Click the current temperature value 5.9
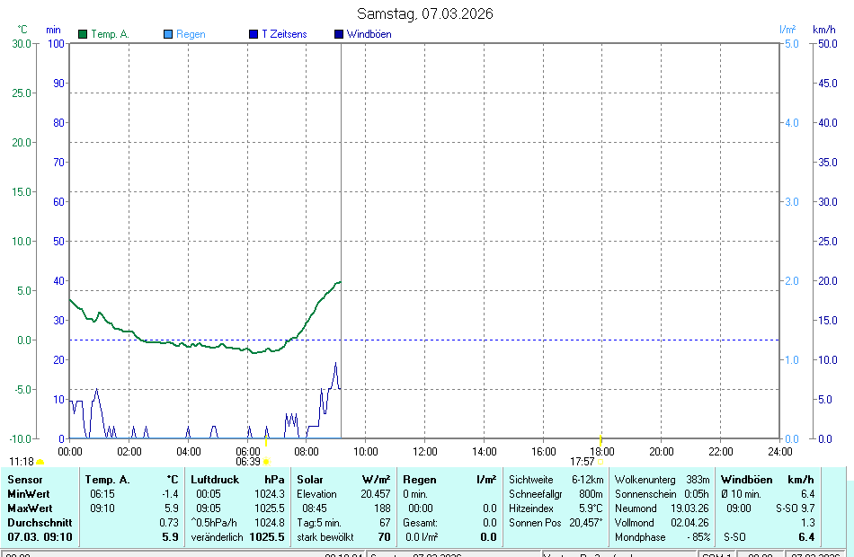This screenshot has width=854, height=557. tap(169, 537)
